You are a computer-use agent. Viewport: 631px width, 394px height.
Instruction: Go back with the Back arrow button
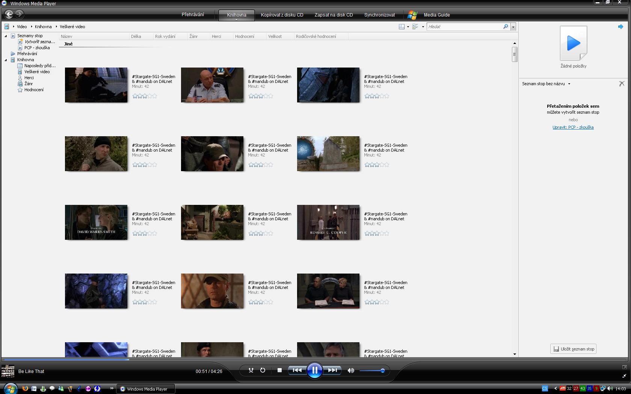9,15
